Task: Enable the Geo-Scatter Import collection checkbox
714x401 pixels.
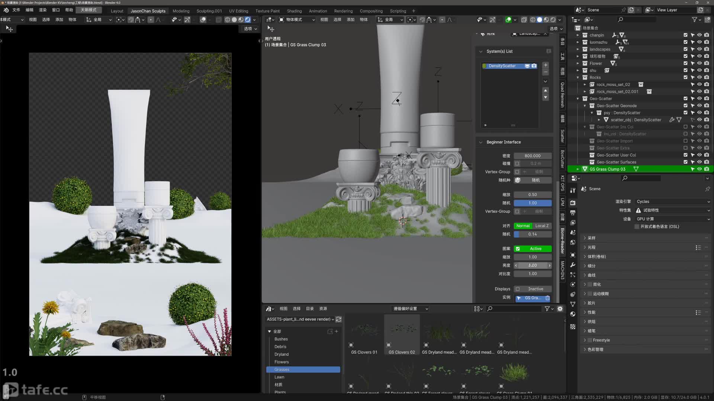Action: pos(685,141)
